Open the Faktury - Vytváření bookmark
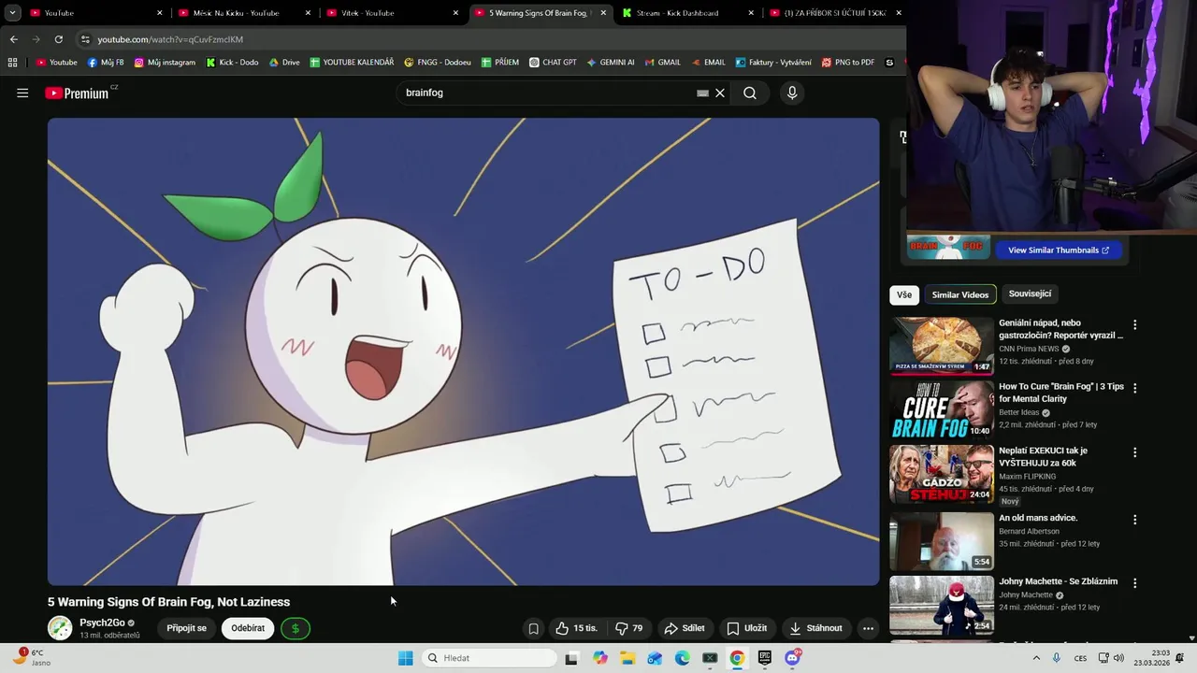The image size is (1197, 673). tap(773, 63)
